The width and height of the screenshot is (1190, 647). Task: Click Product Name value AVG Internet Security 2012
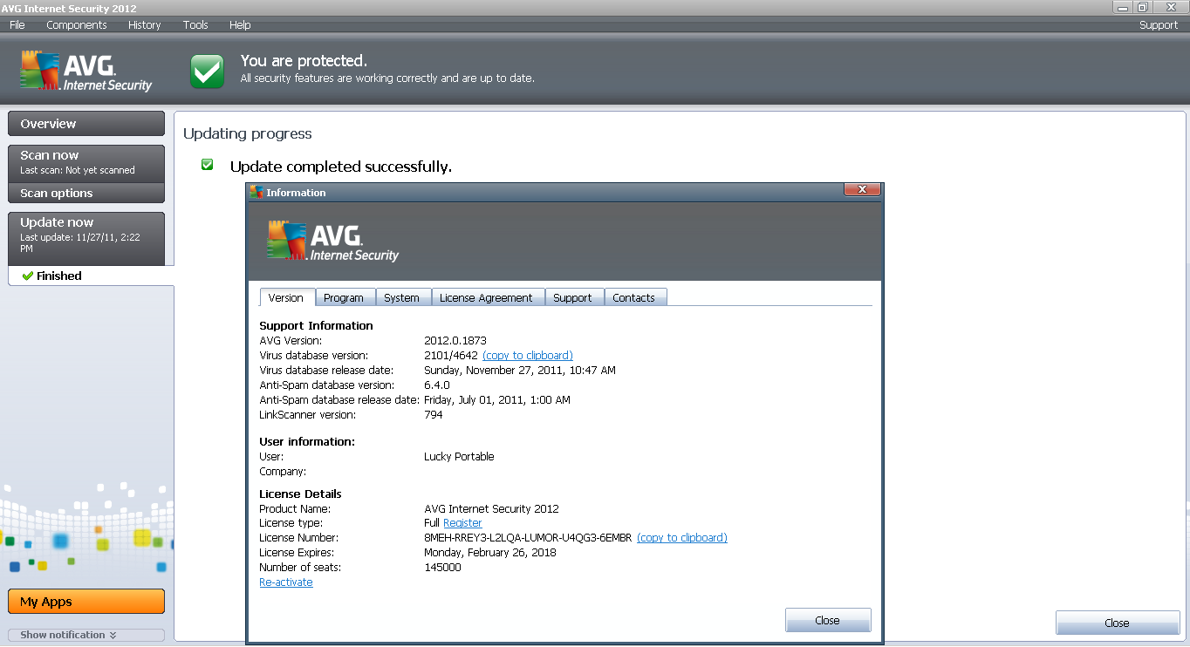click(491, 508)
